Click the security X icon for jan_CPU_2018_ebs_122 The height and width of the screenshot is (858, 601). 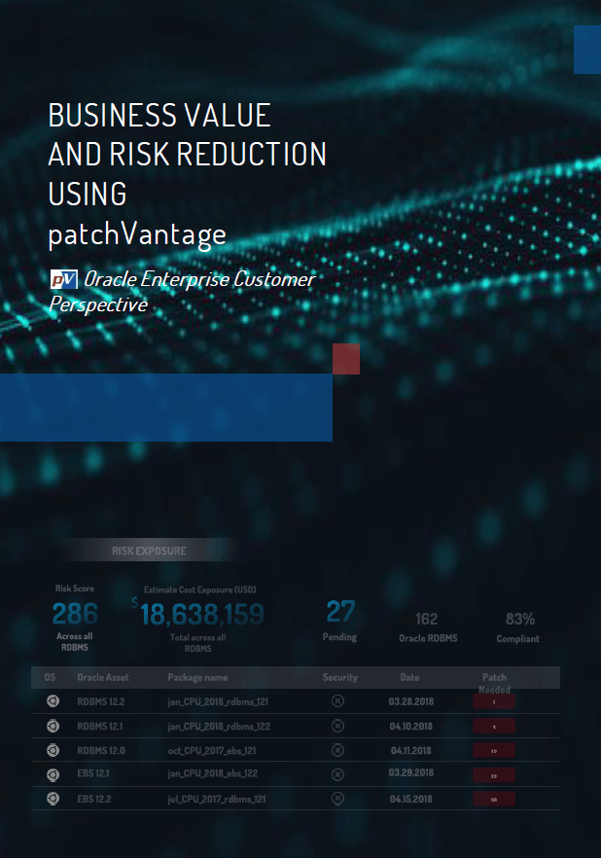338,774
